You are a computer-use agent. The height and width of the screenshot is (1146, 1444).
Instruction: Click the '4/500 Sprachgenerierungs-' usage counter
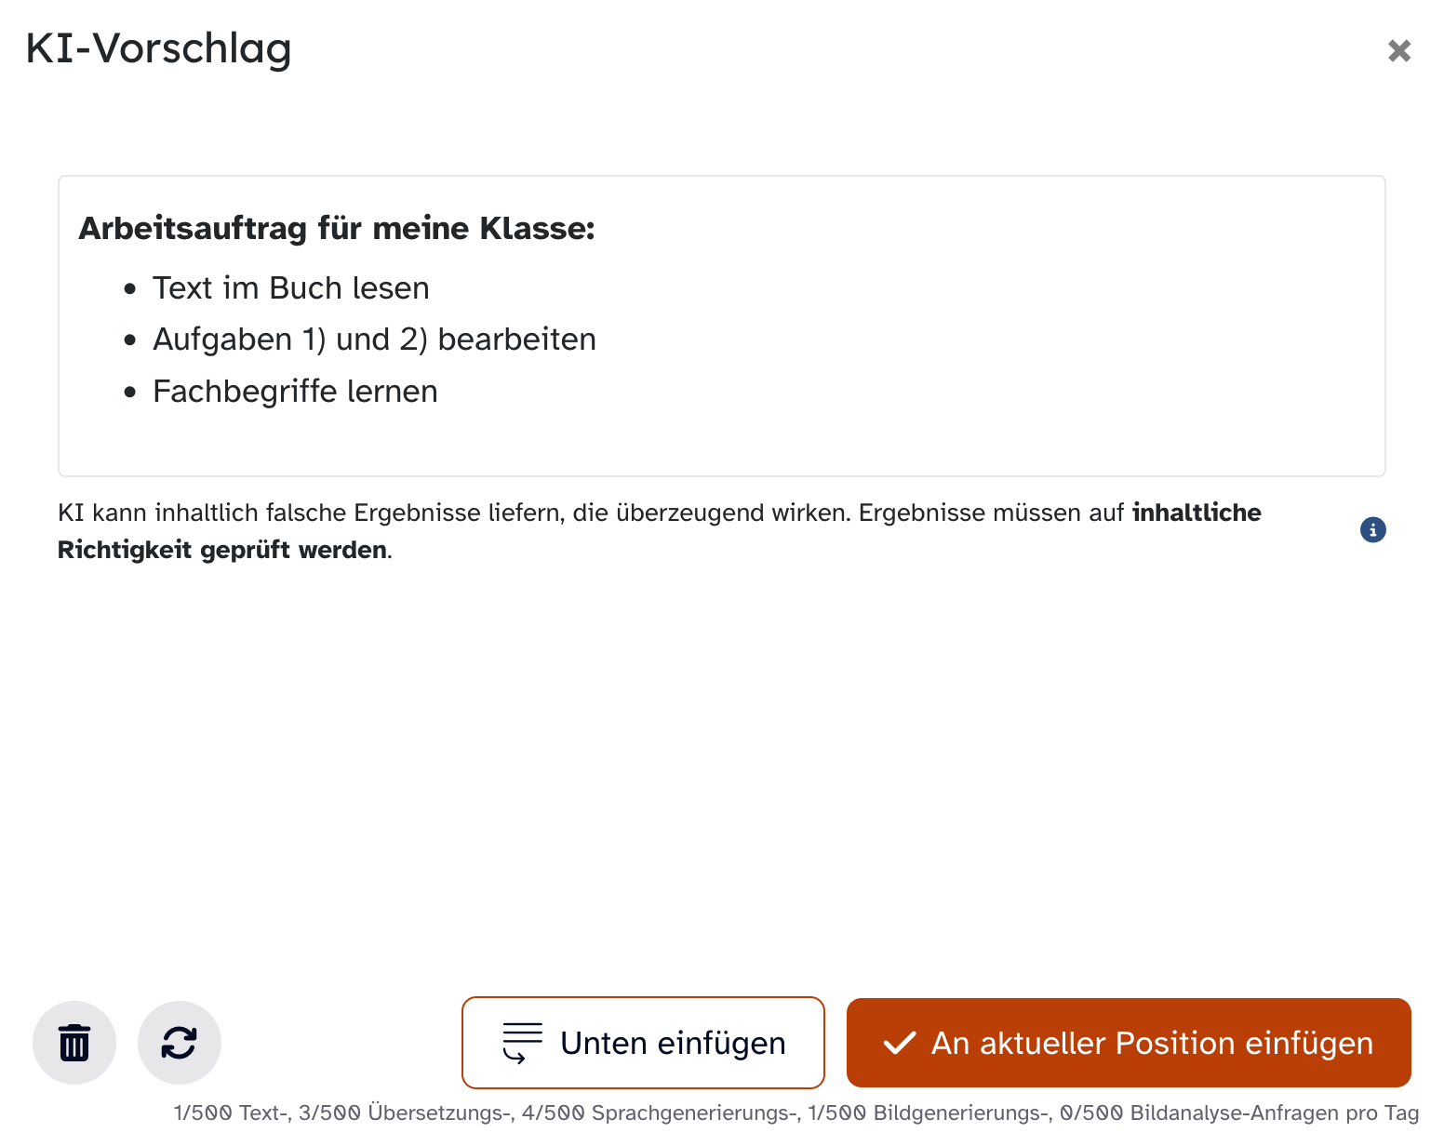[x=661, y=1113]
